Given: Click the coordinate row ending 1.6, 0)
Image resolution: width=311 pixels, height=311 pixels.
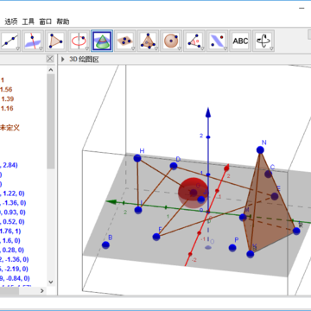Looking at the screenshot, I should click(10, 240).
